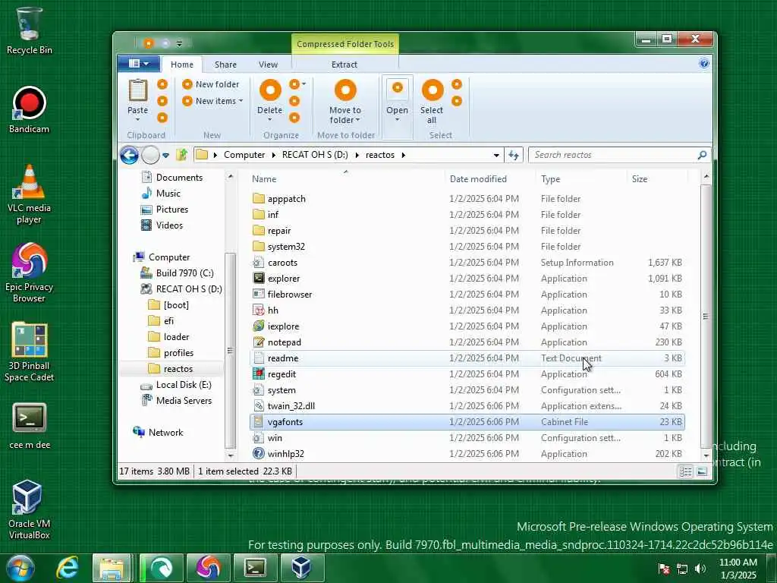Select Network in the navigation pane
The height and width of the screenshot is (583, 777).
pos(165,433)
